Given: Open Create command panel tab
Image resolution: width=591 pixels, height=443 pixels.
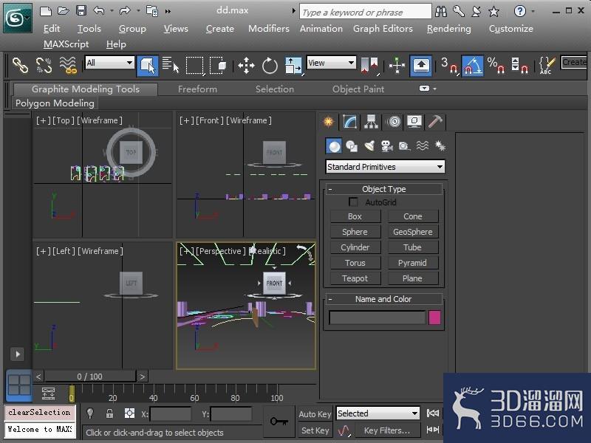Looking at the screenshot, I should 329,122.
